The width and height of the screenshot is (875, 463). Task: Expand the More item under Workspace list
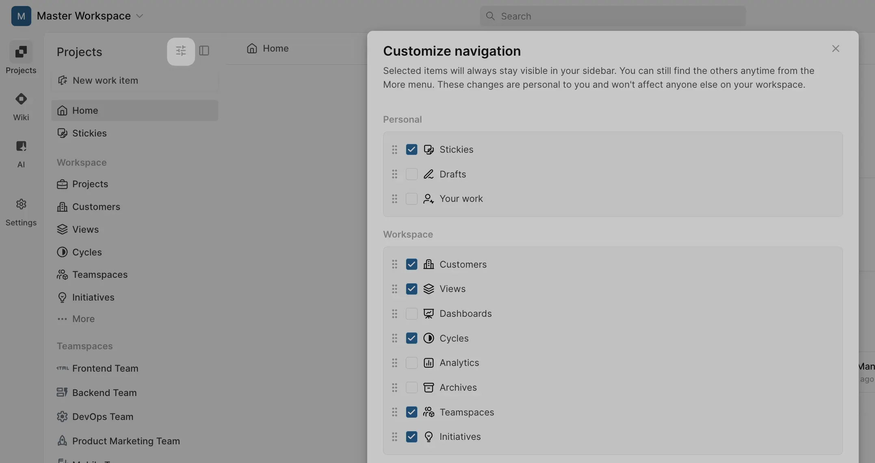[x=83, y=319]
